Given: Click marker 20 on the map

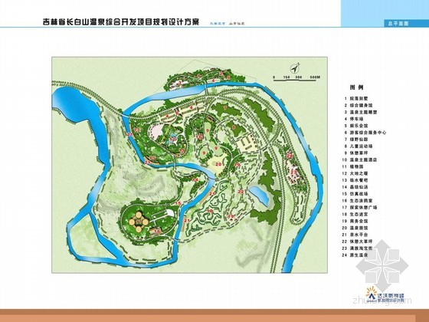Looking at the screenshot, I should click(218, 164).
